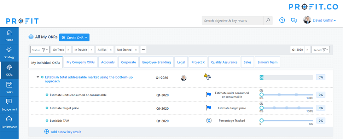Open the Home sidebar icon
The image size is (343, 139).
(9, 33)
